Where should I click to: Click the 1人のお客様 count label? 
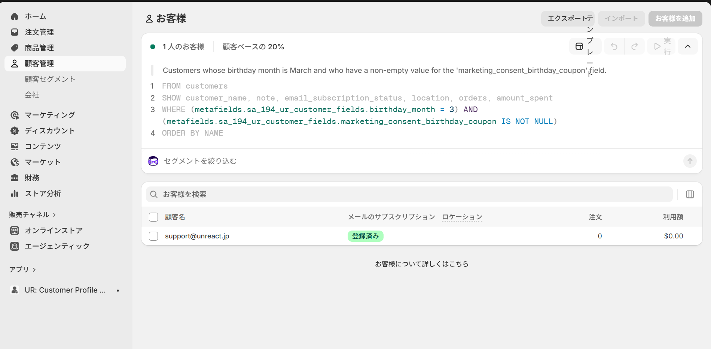(x=183, y=47)
